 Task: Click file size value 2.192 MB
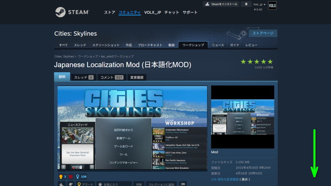242,162
